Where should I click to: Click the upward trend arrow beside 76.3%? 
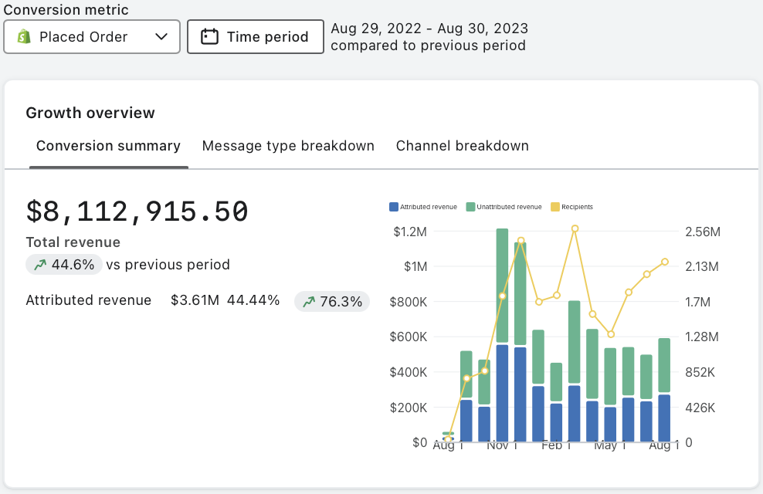(x=308, y=302)
